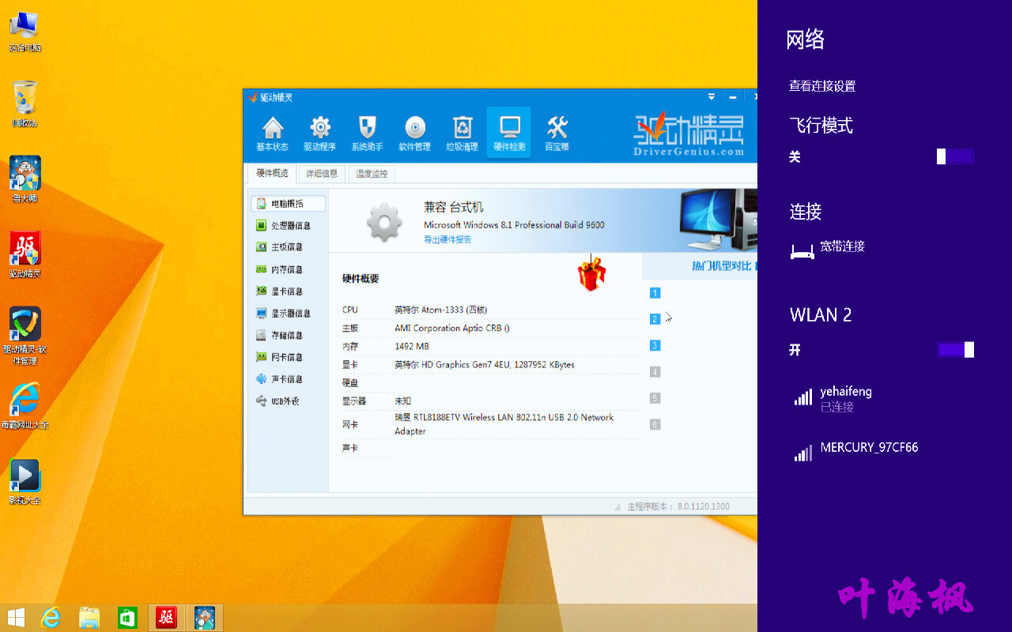Switch to 驱动精灵 taskbar button

click(x=166, y=617)
